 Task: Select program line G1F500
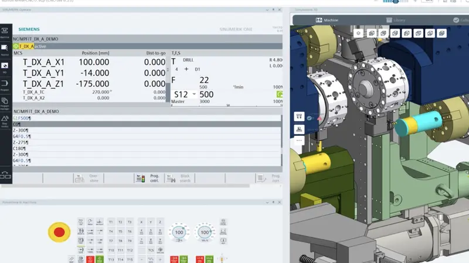click(x=147, y=118)
